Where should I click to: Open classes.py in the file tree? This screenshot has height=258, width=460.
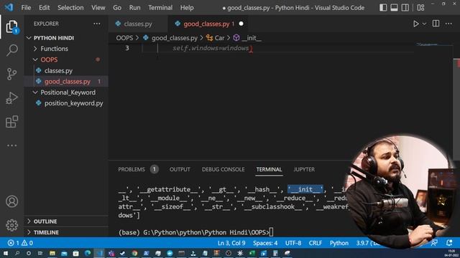pyautogui.click(x=58, y=70)
